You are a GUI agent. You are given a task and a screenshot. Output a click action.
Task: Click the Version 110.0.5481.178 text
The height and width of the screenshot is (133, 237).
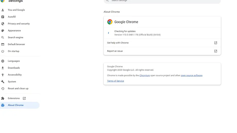(137, 35)
